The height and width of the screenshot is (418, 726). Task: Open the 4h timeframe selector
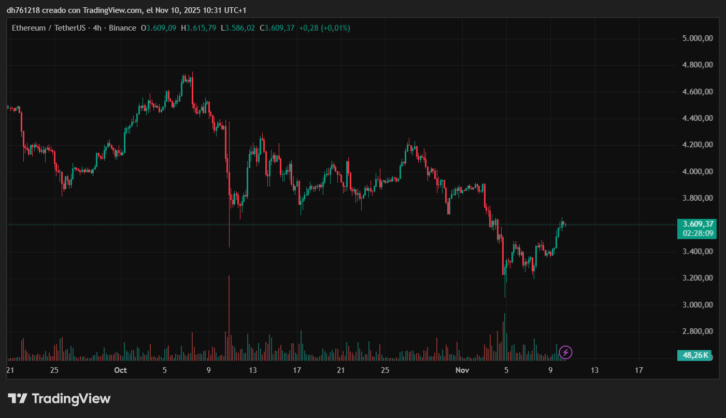96,28
